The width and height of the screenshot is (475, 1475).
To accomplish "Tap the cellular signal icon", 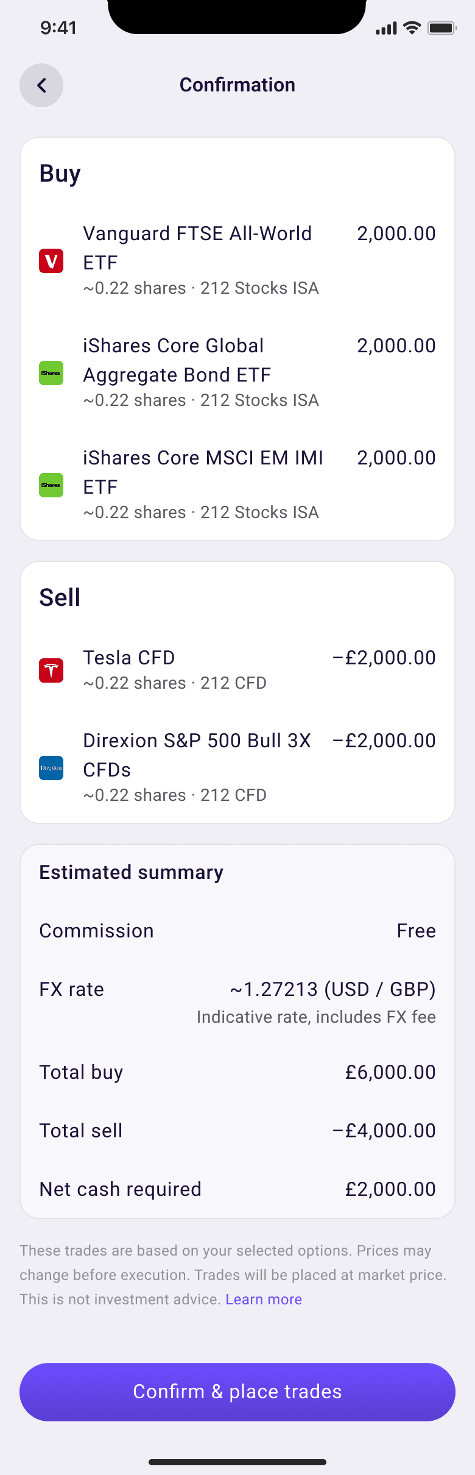I will coord(386,28).
